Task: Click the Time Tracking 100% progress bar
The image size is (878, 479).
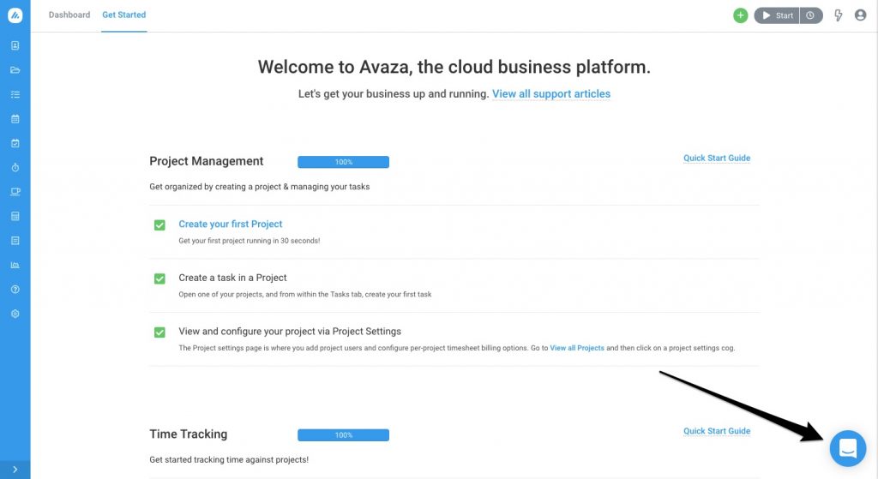Action: pos(343,435)
